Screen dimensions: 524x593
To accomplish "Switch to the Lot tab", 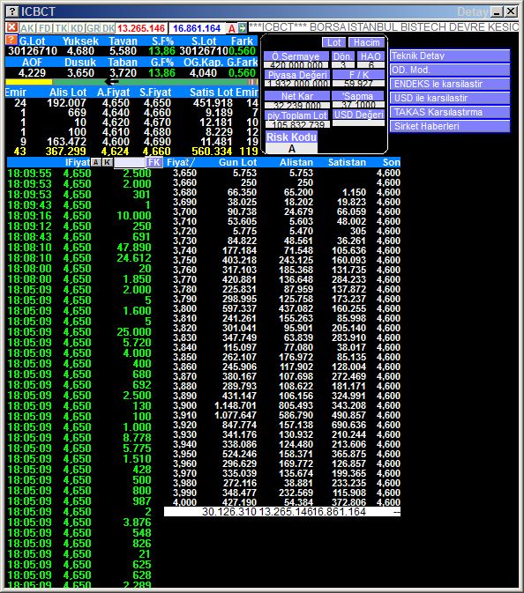I will click(x=333, y=42).
